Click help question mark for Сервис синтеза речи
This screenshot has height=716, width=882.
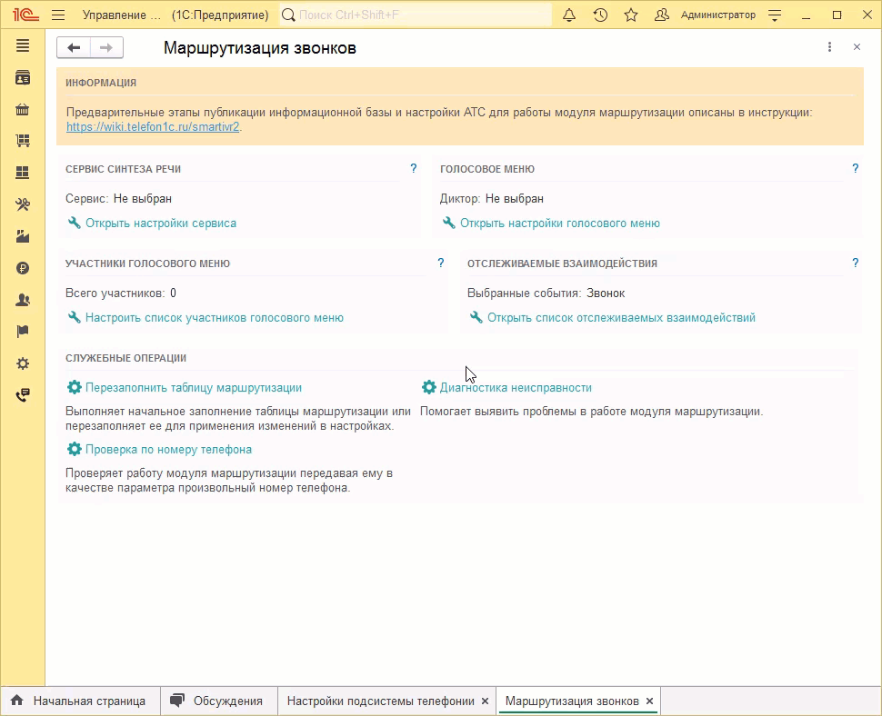(414, 169)
